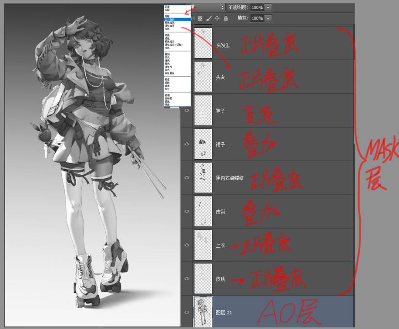The image size is (399, 329).
Task: Click the fill 100% value field
Action: click(257, 19)
